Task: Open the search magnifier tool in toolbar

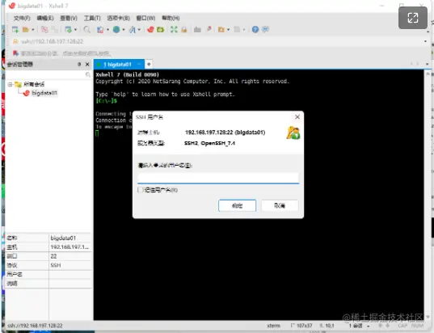Action: point(87,29)
